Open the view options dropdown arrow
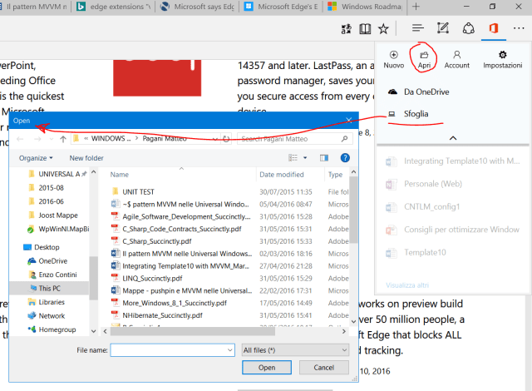Viewport: 532px width, 391px height. 305,158
